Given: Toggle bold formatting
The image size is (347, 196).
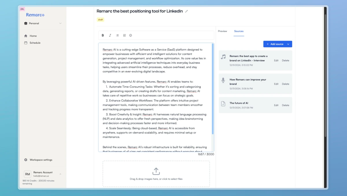Looking at the screenshot, I should pos(103,35).
